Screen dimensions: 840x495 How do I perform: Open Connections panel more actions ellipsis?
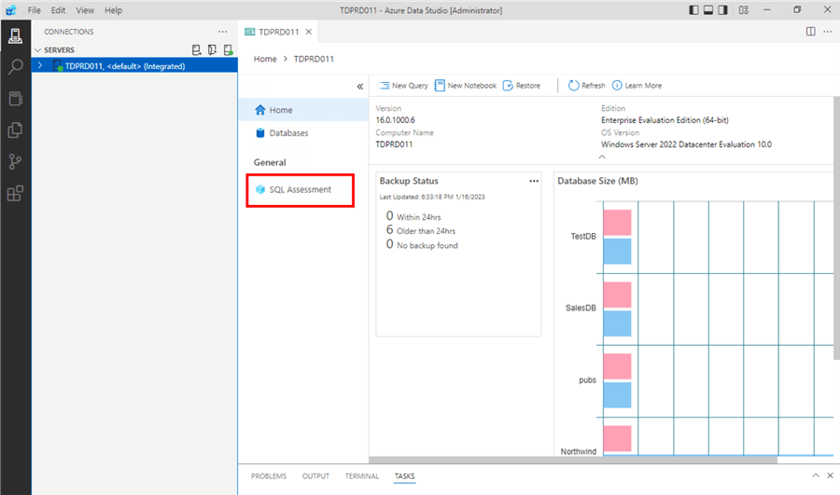[x=223, y=32]
